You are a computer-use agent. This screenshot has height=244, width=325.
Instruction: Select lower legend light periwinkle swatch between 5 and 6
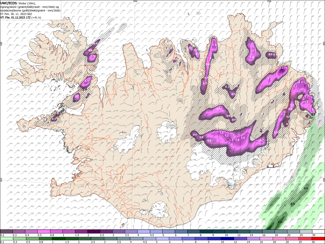(x=162, y=239)
